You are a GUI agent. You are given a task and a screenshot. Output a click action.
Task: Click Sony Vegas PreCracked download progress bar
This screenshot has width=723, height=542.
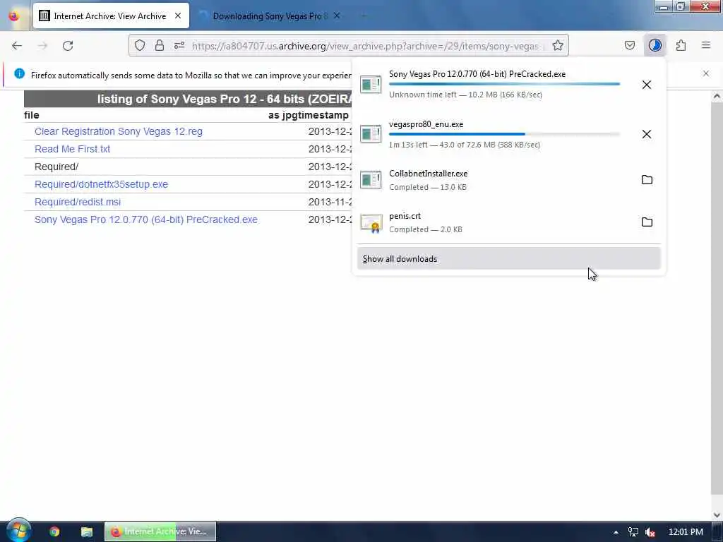[x=504, y=84]
